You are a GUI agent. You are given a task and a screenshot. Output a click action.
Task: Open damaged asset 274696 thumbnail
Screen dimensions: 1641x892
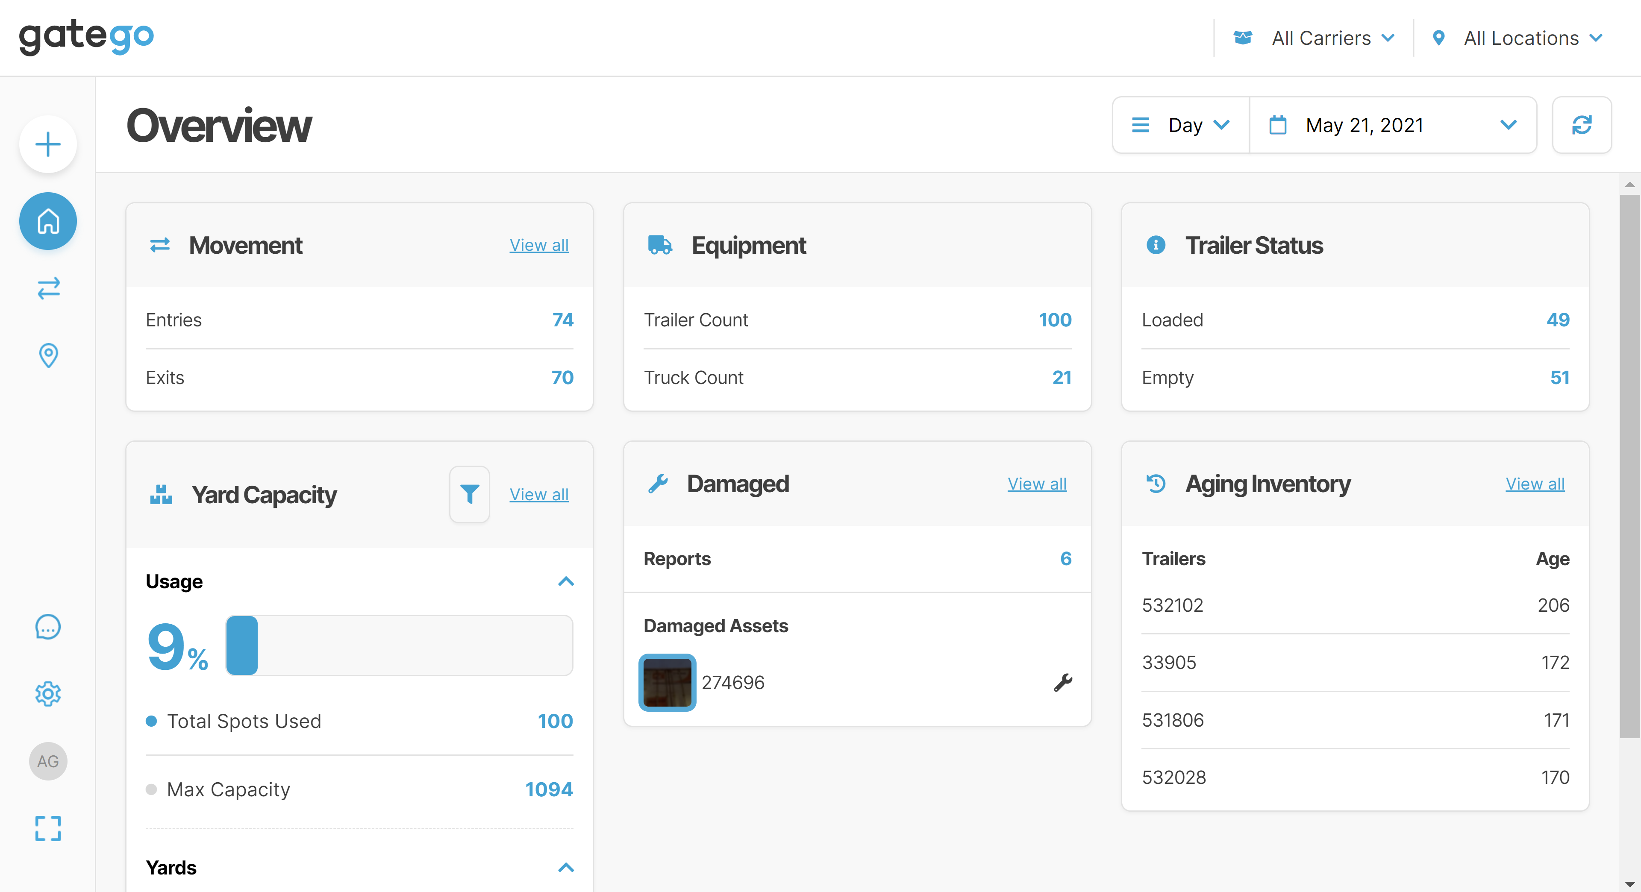667,683
